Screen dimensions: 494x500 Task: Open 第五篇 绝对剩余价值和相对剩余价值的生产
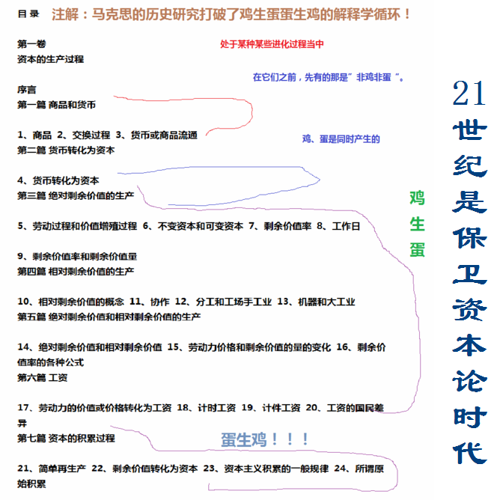(109, 317)
